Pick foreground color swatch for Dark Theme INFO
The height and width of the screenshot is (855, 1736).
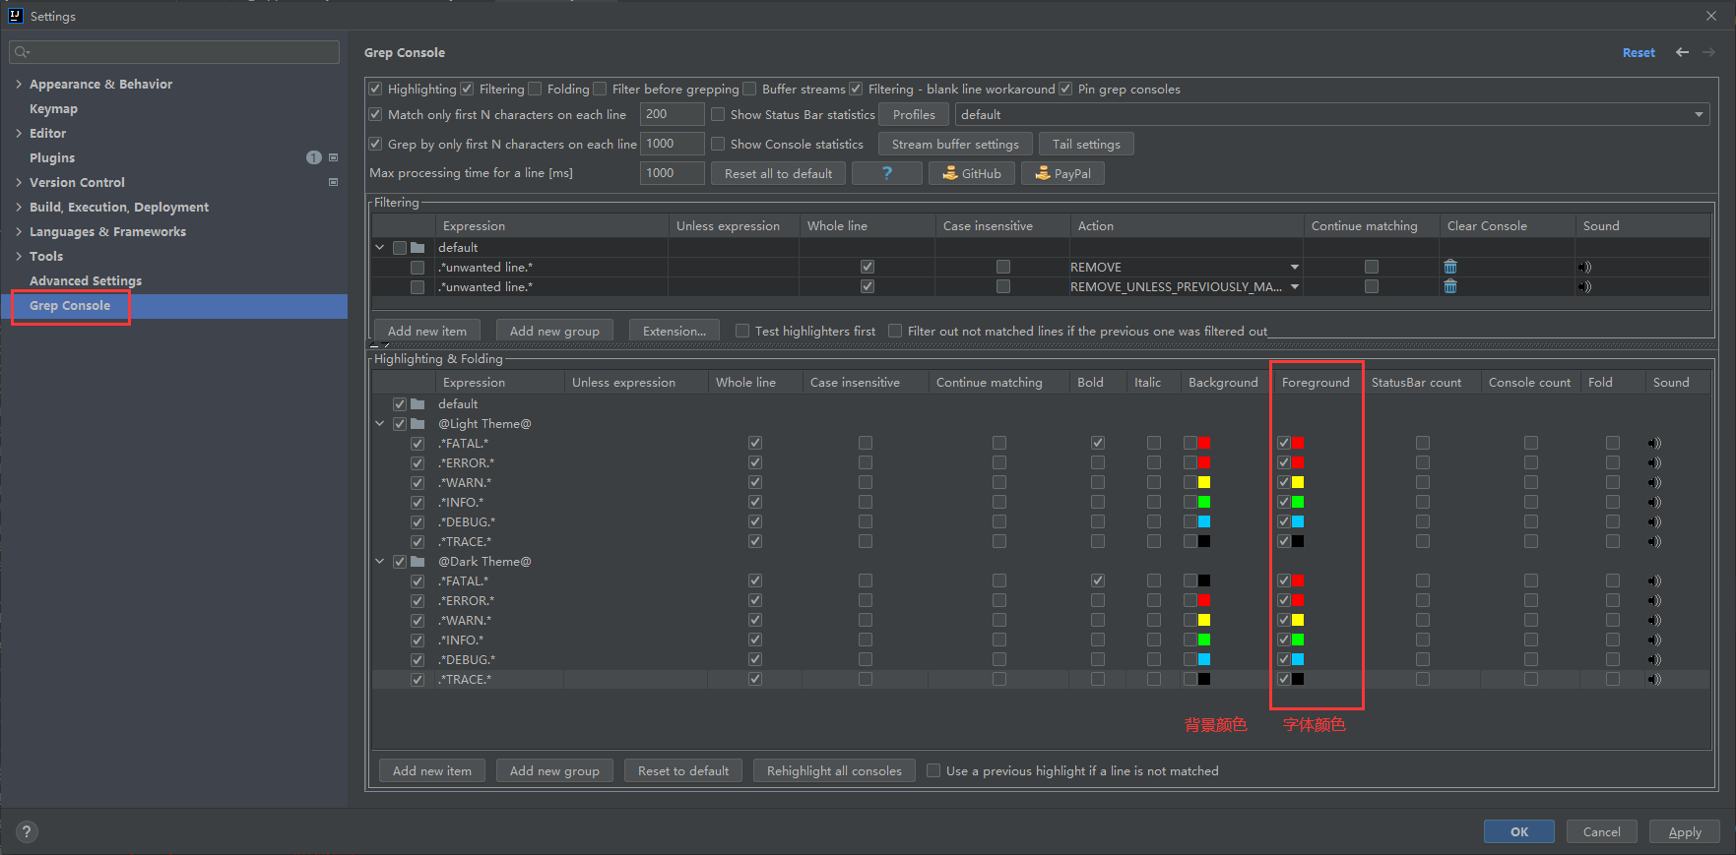coord(1298,640)
